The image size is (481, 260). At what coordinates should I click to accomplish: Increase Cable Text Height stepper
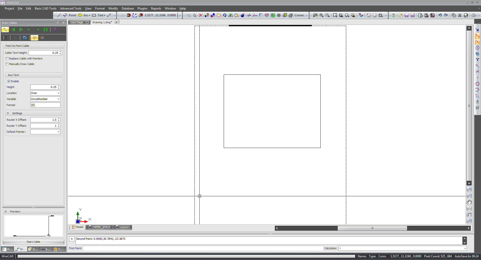coord(60,52)
